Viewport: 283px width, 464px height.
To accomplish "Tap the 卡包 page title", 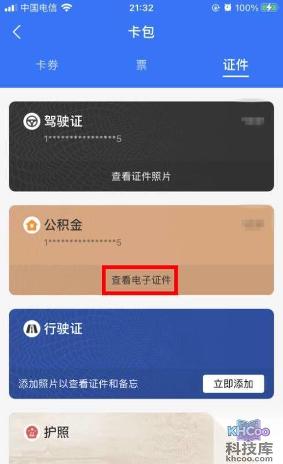I will click(141, 32).
